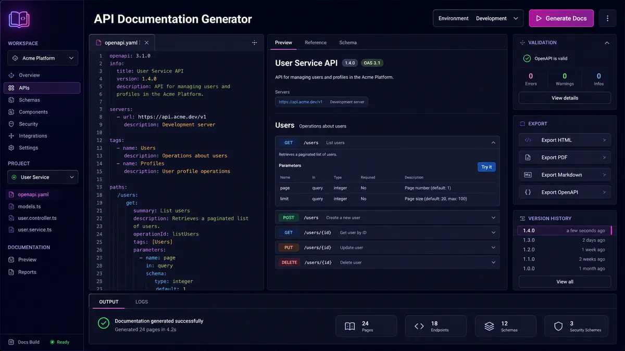Click the Schemas layers icon card
The height and width of the screenshot is (351, 625).
(x=505, y=326)
